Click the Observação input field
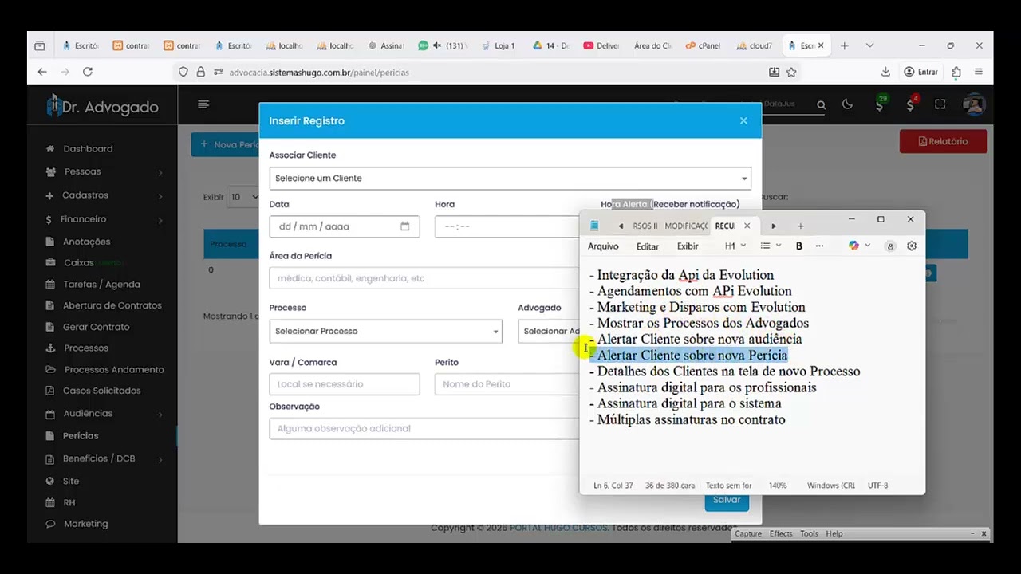 coord(424,428)
